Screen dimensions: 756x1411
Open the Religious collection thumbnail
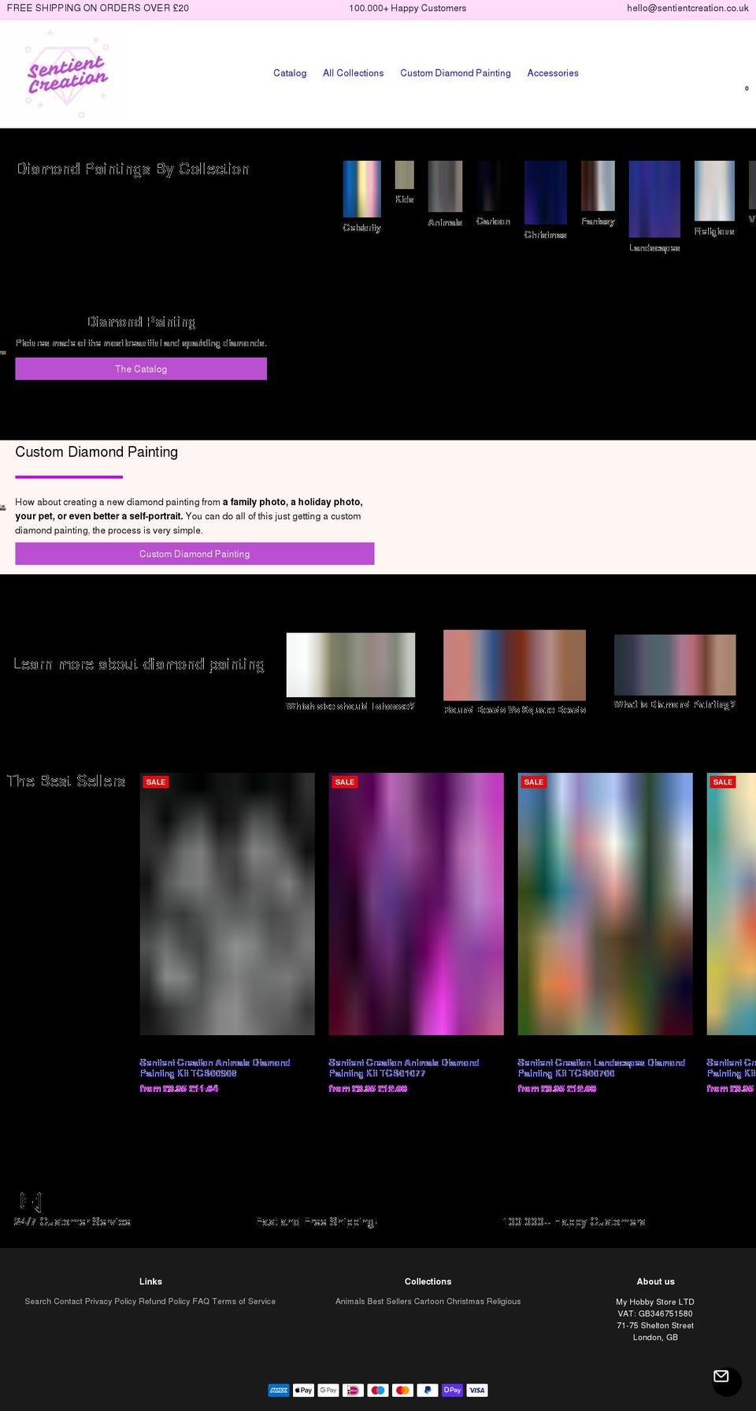coord(714,191)
